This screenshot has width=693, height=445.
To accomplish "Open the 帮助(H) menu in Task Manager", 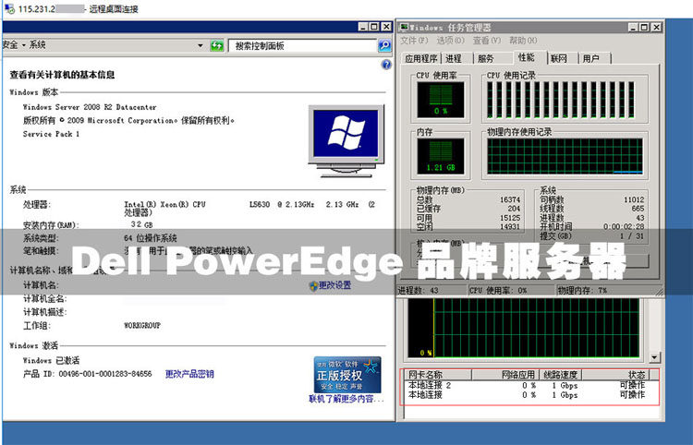I will pos(523,41).
